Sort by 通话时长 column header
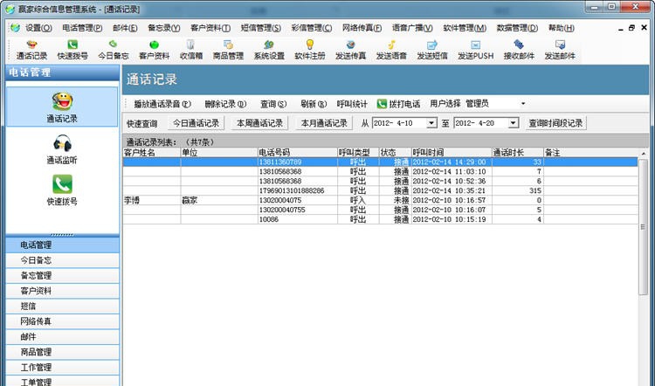Image resolution: width=655 pixels, height=386 pixels. [518, 153]
